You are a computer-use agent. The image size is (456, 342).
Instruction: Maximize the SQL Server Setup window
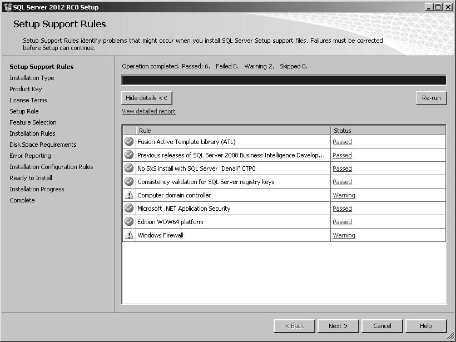(438, 7)
